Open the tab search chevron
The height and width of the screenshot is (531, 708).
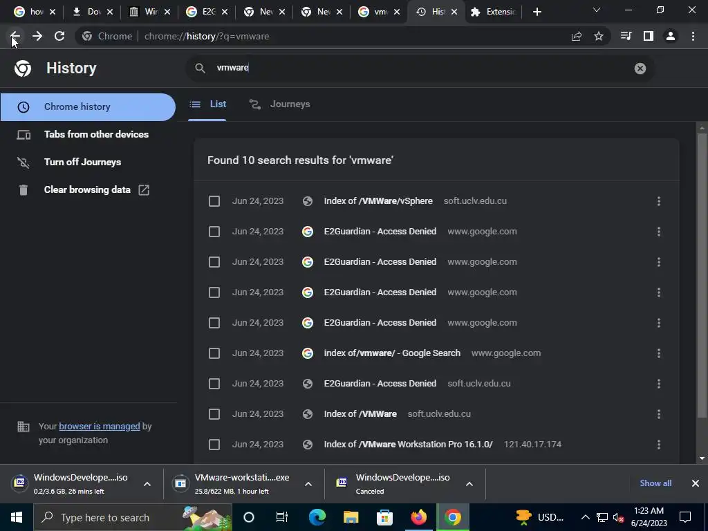597,10
